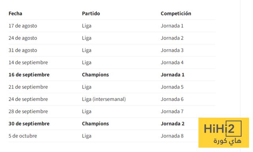Click the Jornada 6 cell
The height and width of the screenshot is (152, 253).
[x=172, y=99]
